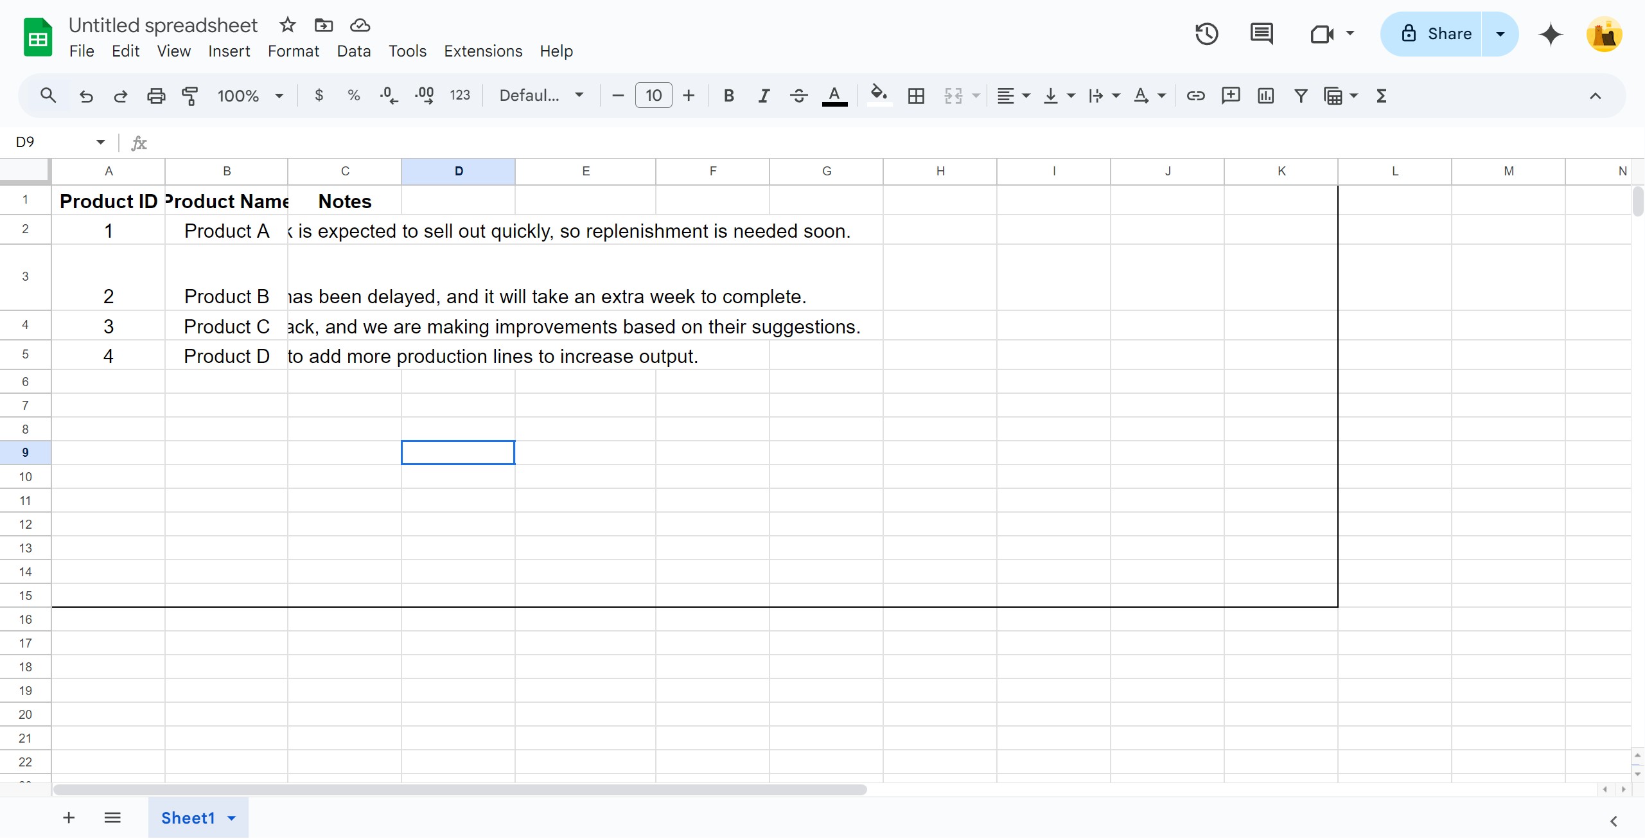Open the Gemini sparkle assistant
Image resolution: width=1645 pixels, height=839 pixels.
point(1550,33)
